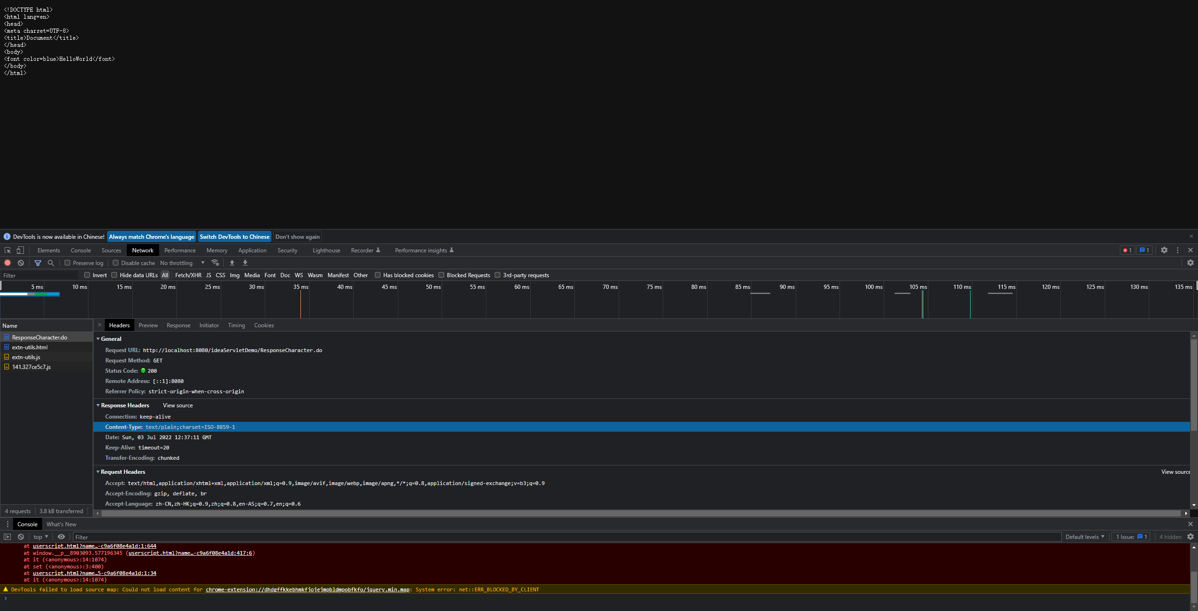
Task: Open the Response tab of the request
Action: tap(178, 325)
